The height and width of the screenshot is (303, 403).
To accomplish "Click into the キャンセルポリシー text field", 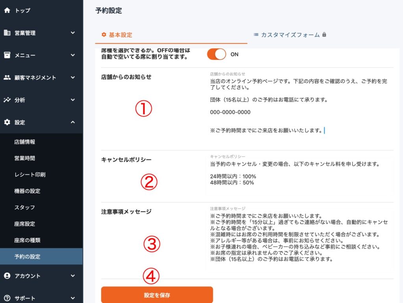I will click(299, 175).
